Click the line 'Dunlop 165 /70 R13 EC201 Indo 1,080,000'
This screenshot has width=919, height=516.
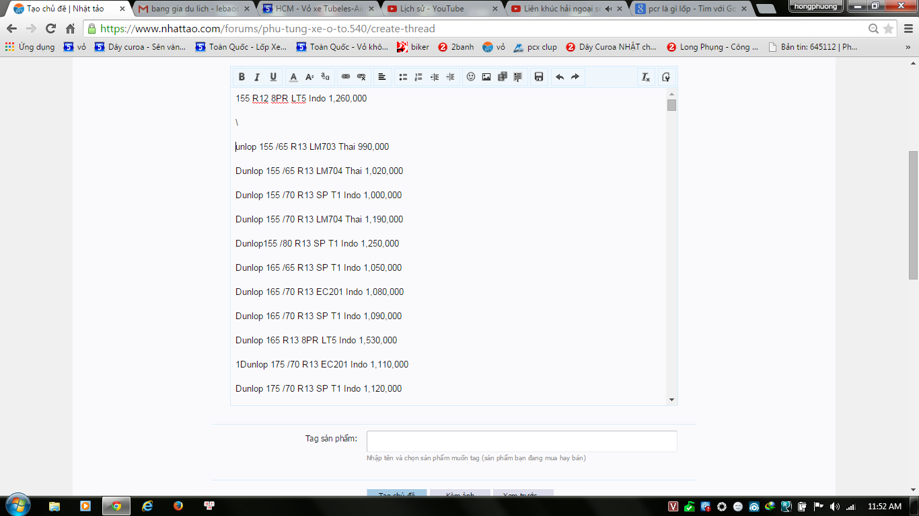click(320, 292)
